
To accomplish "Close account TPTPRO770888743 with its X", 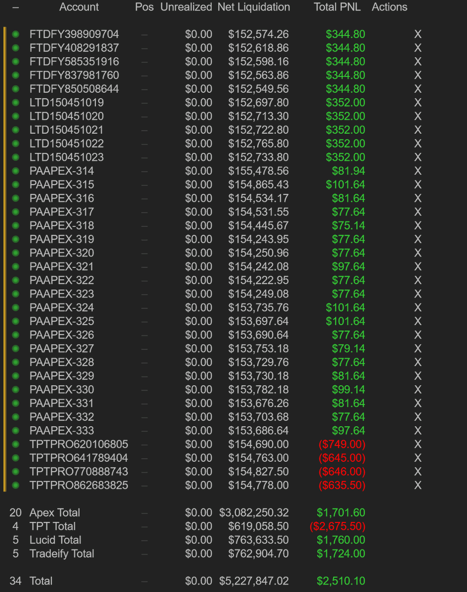I will [x=418, y=472].
